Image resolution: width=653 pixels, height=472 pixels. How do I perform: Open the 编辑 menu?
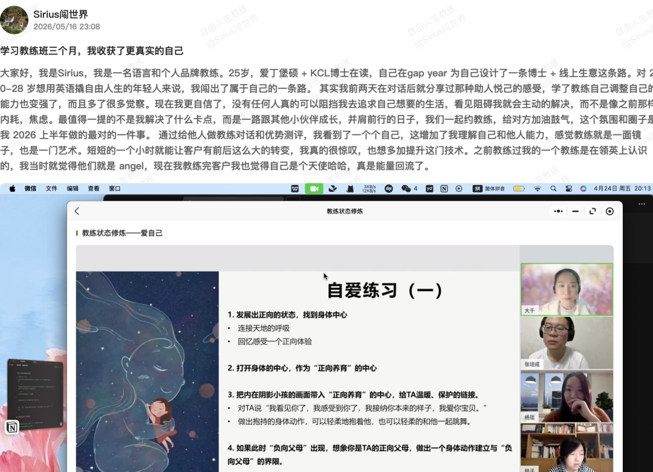pos(73,188)
